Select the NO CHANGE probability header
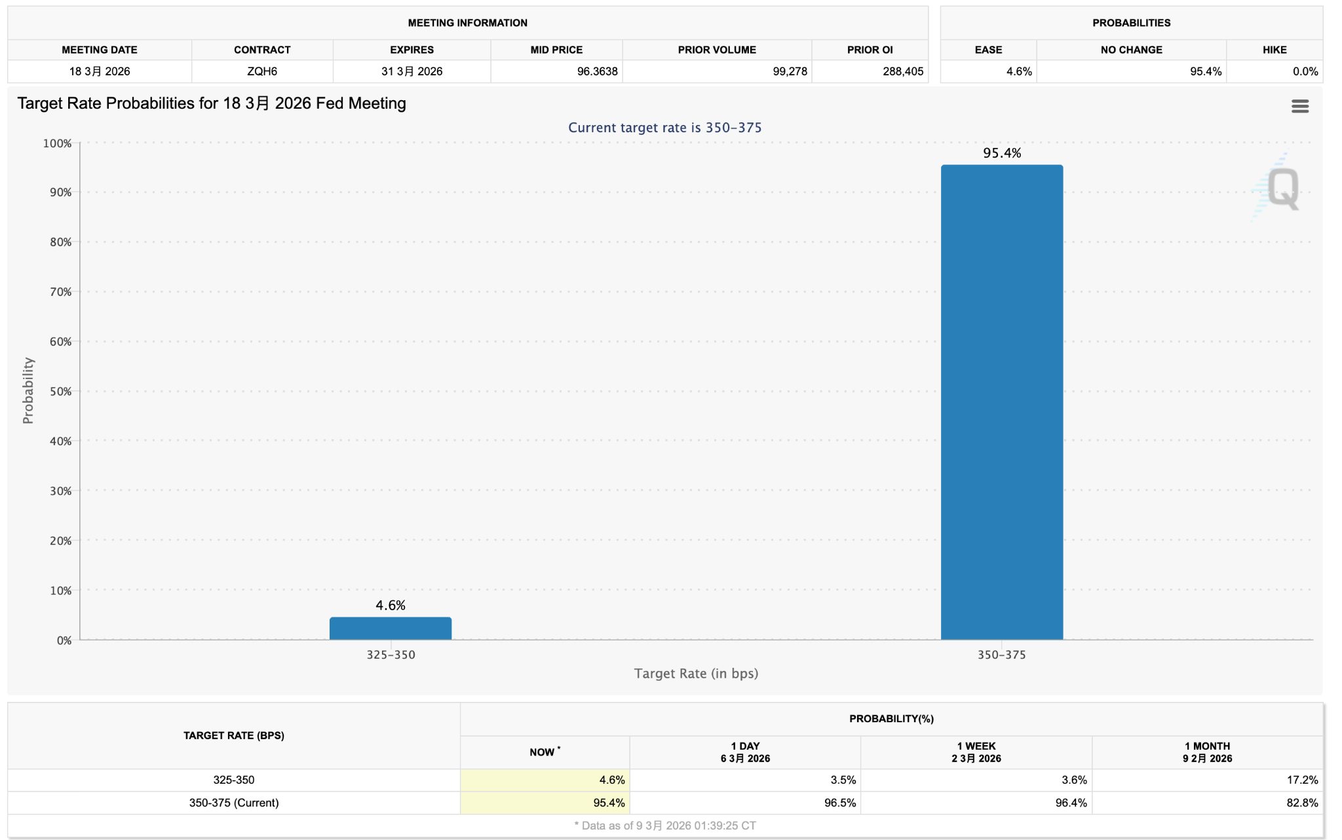1342x840 pixels. 1131,50
